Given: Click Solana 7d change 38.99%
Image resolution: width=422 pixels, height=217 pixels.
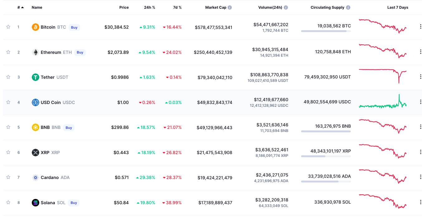Looking at the screenshot, I should coord(172,203).
